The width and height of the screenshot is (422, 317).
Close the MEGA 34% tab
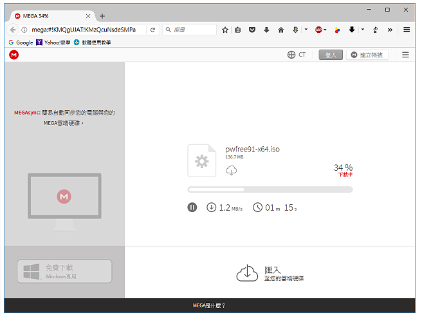88,16
